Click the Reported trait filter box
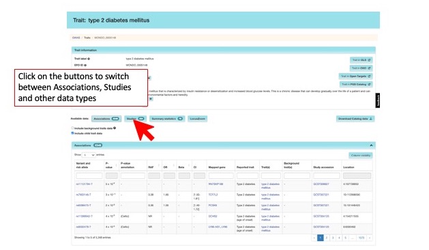Image resolution: width=429 pixels, height=250 pixels. pos(248,176)
